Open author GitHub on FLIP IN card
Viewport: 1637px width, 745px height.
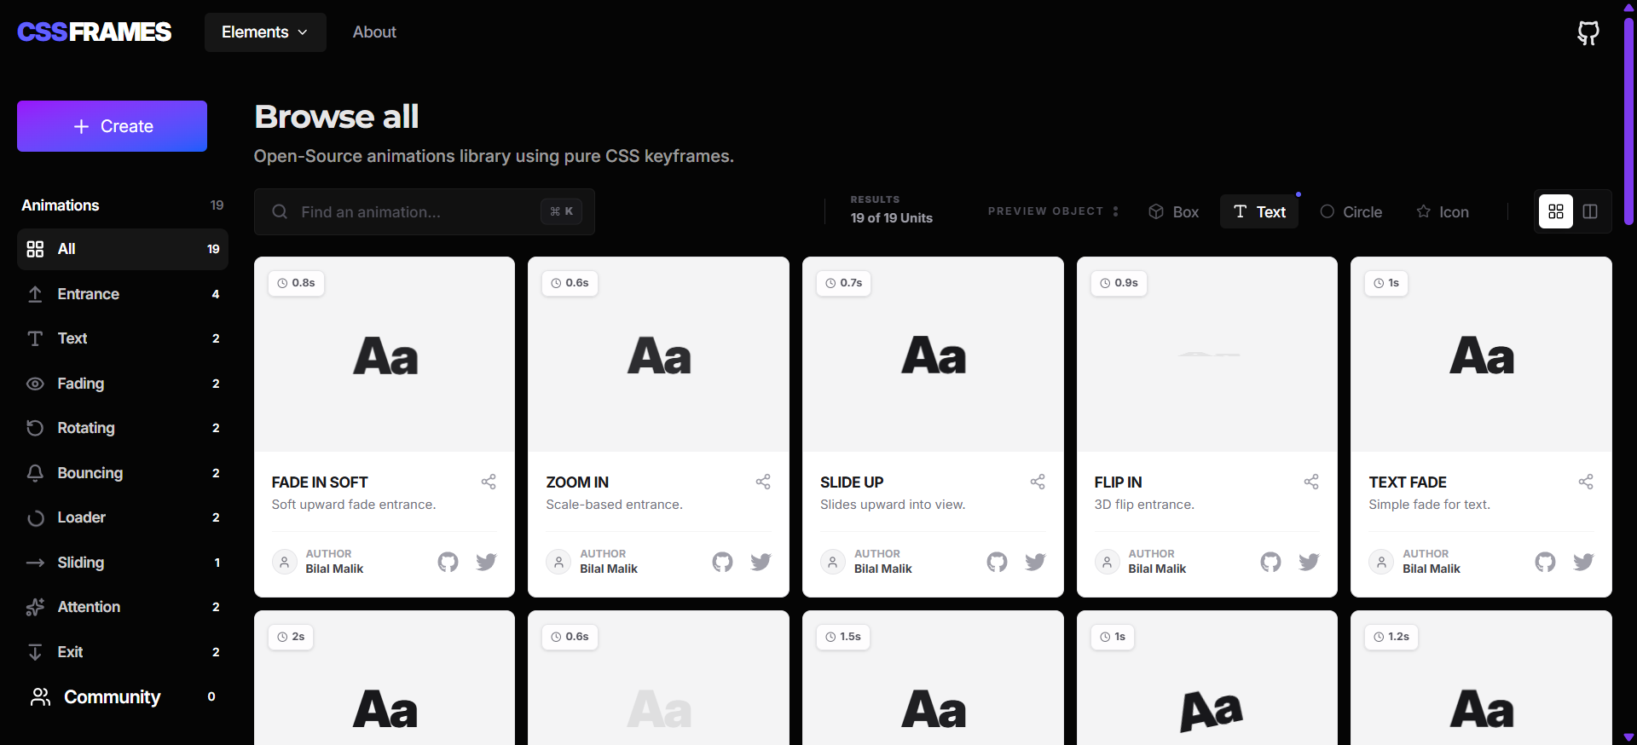coord(1270,562)
